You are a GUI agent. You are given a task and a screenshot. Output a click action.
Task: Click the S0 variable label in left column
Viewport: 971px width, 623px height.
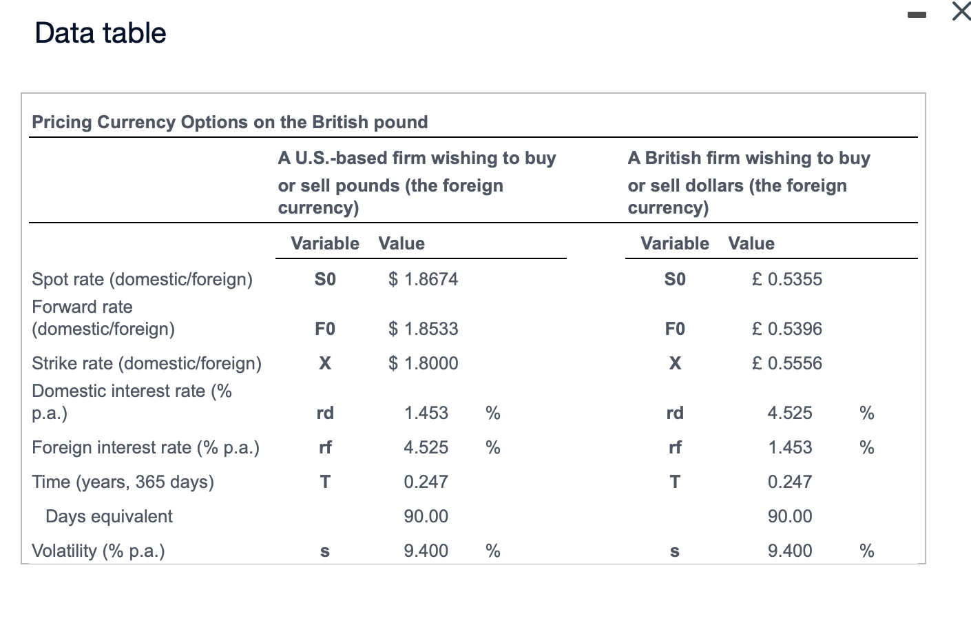click(325, 279)
